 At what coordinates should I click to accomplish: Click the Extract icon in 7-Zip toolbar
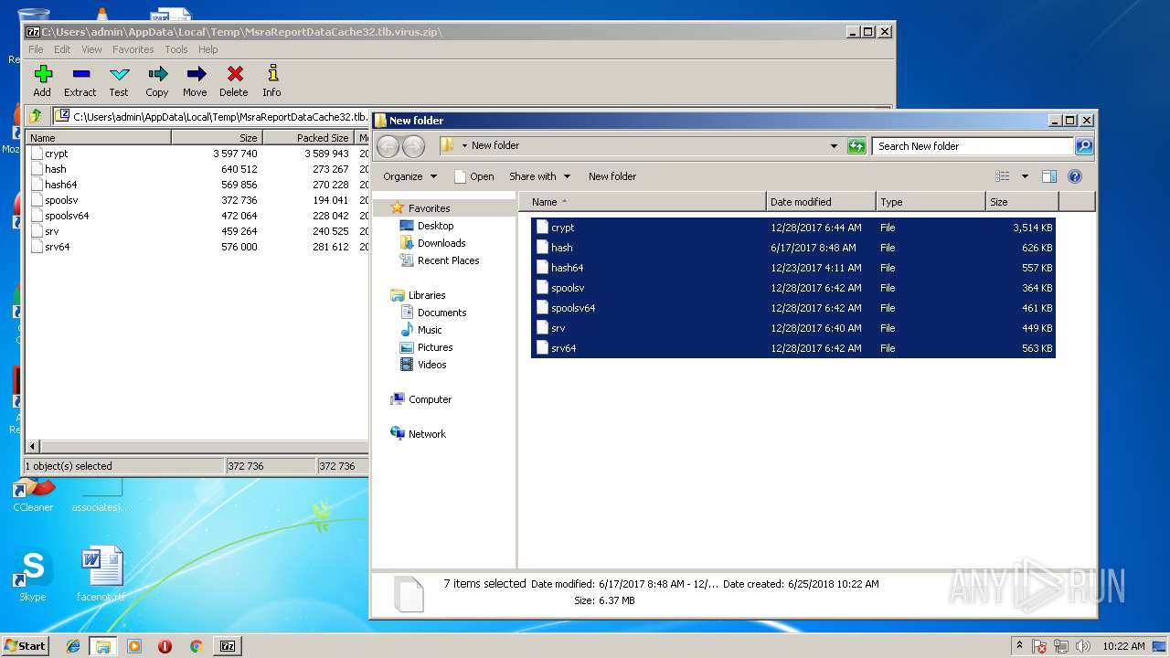80,80
